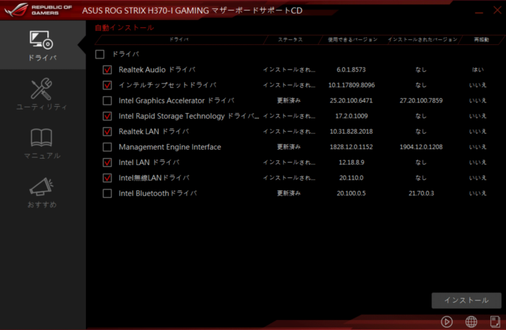Click 更新済み status of Intel Bluetooth
Viewport: 506px width, 330px height.
click(289, 193)
